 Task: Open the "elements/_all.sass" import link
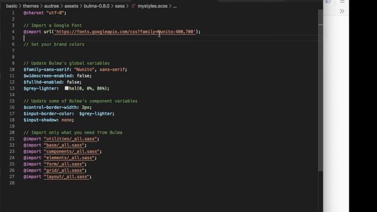[x=69, y=158]
